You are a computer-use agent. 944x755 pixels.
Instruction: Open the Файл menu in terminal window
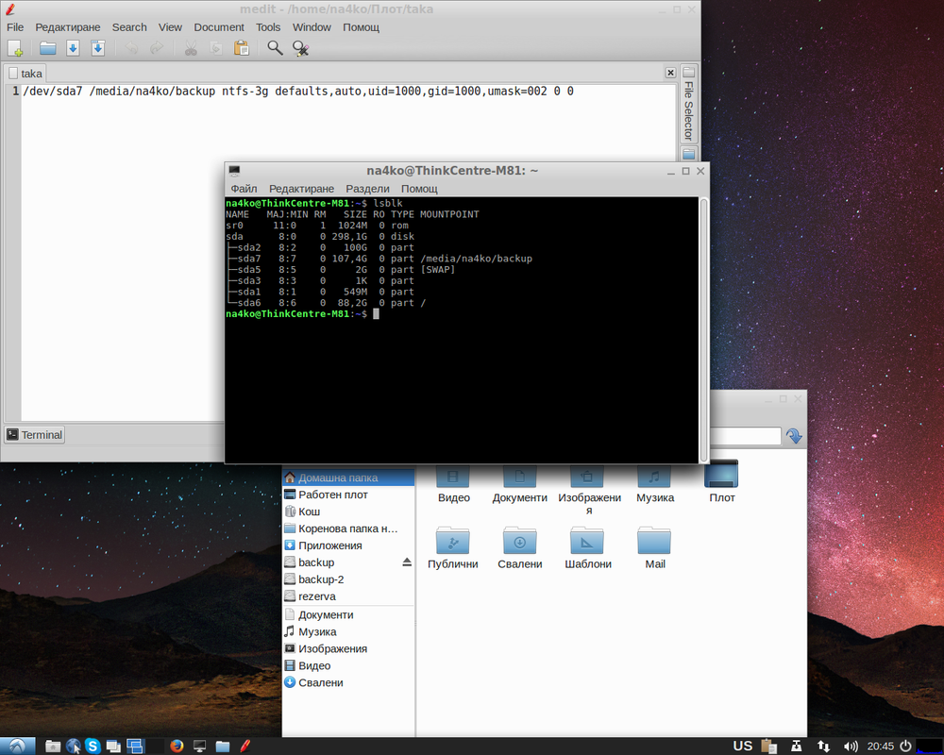click(x=244, y=189)
